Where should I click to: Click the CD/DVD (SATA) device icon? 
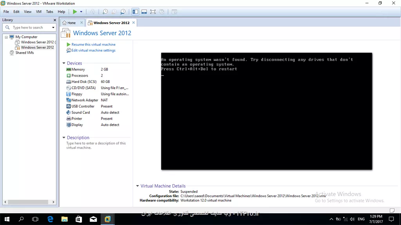click(x=69, y=88)
